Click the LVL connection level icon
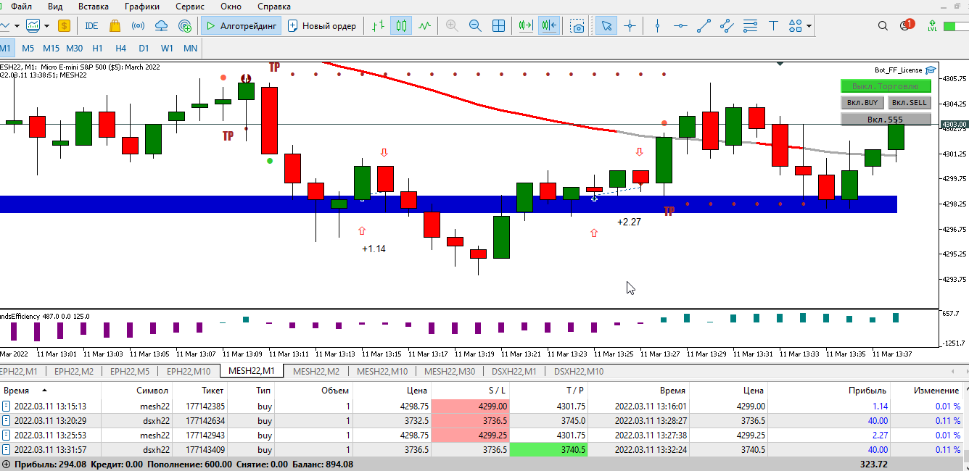The width and height of the screenshot is (969, 471). (x=932, y=26)
